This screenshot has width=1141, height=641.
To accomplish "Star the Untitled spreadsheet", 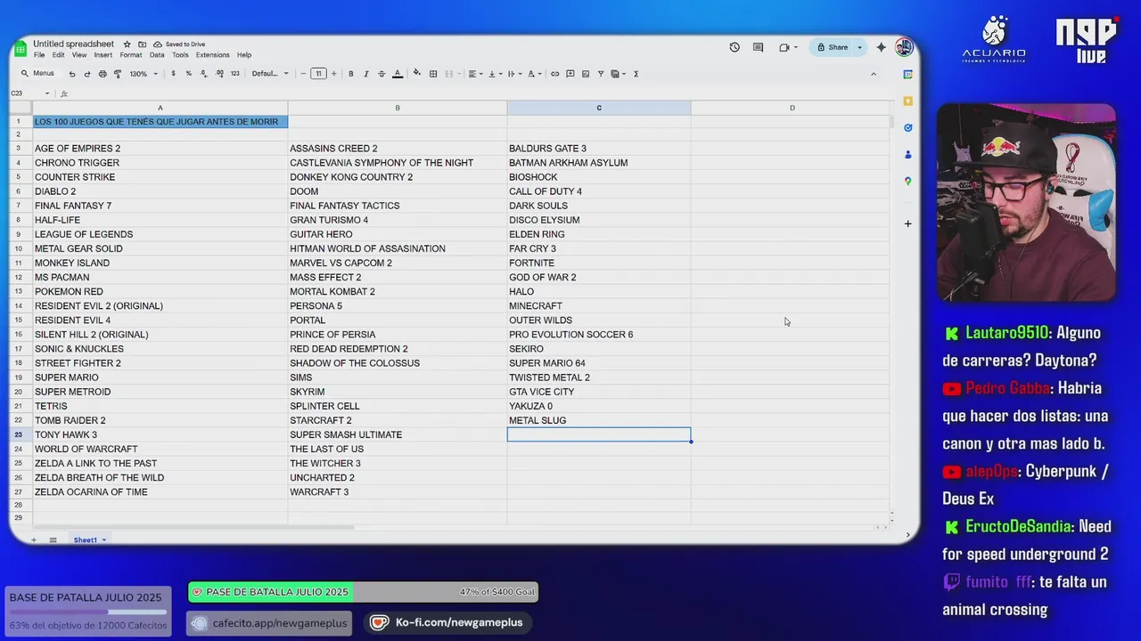I will pos(127,44).
